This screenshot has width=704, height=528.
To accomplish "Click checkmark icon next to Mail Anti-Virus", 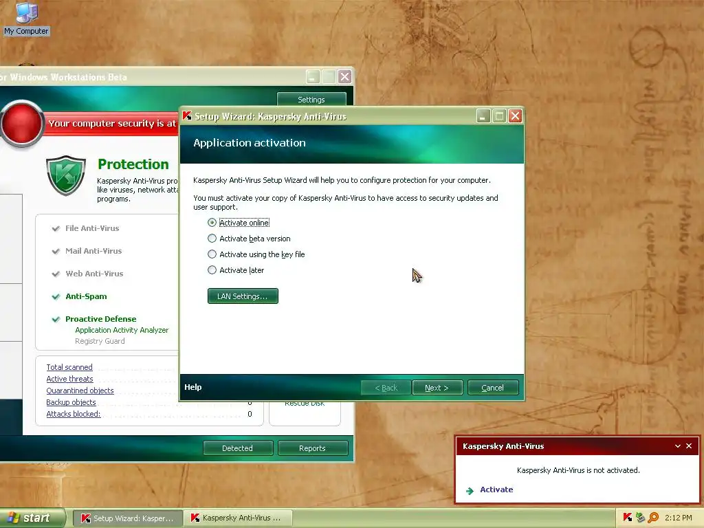I will click(x=56, y=251).
